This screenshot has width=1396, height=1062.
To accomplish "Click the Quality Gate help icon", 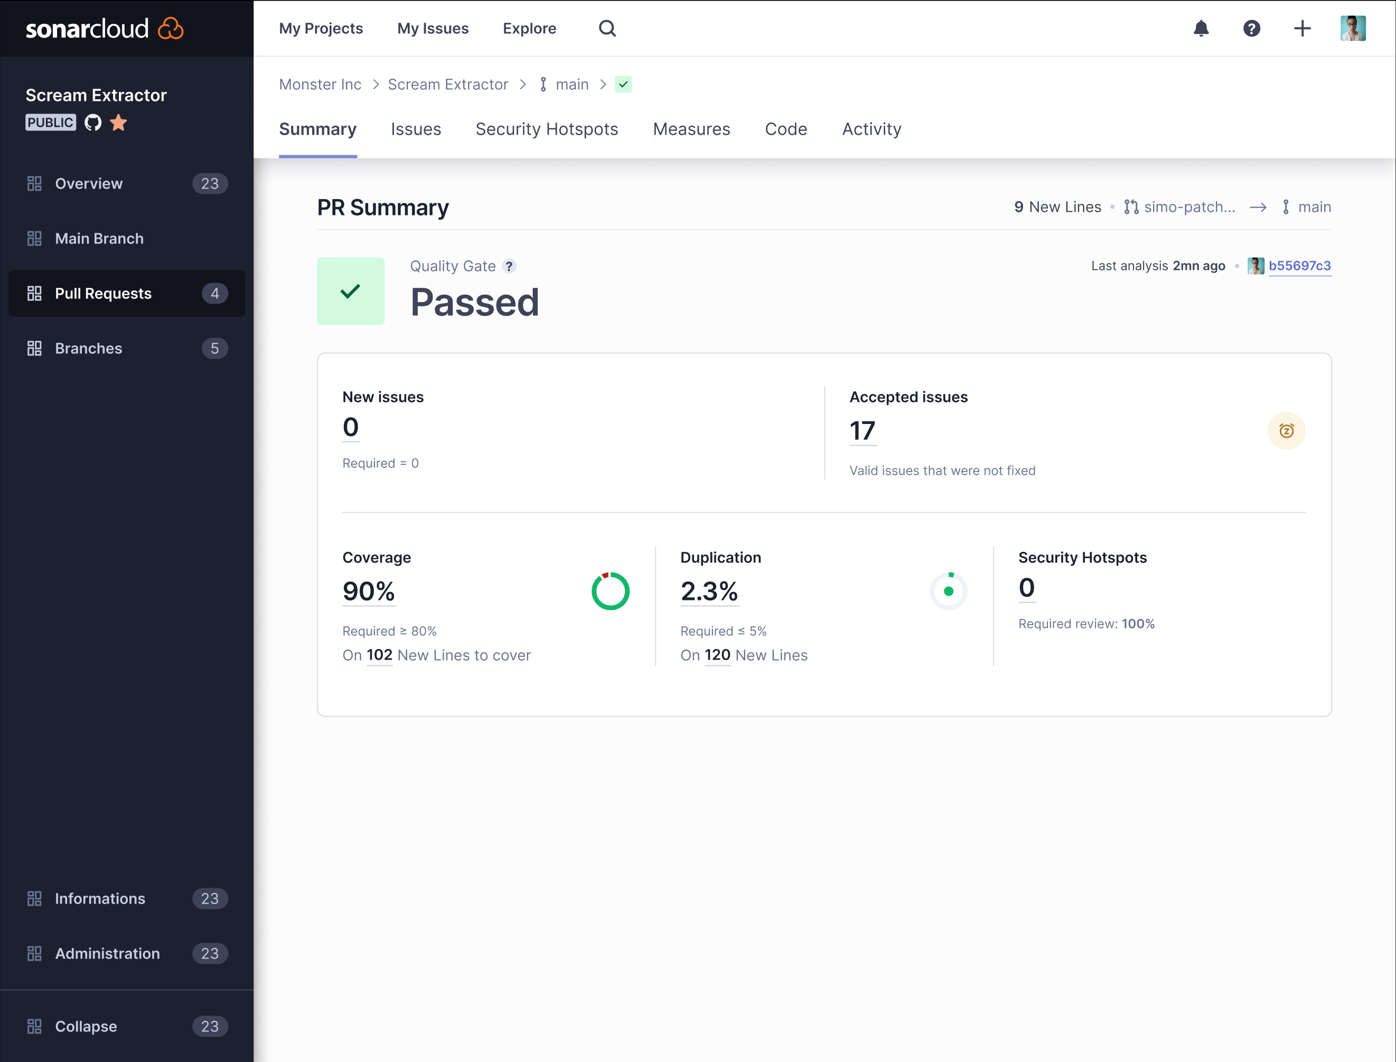I will (x=509, y=266).
